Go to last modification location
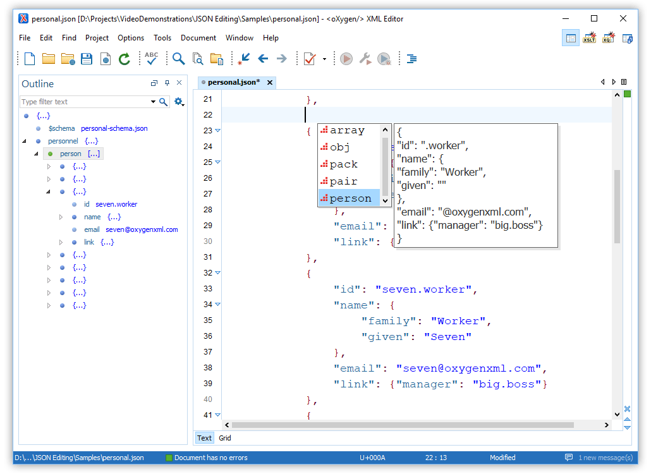 [x=244, y=59]
